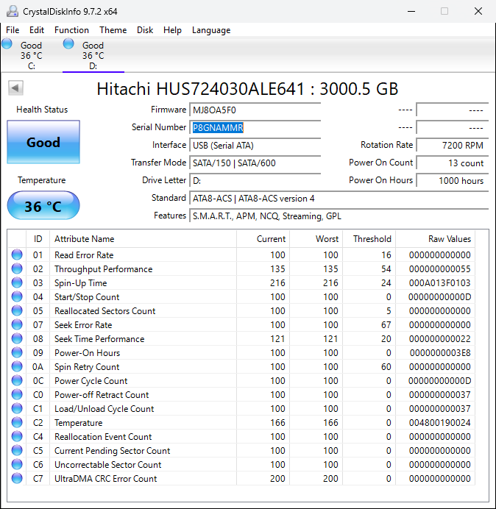The width and height of the screenshot is (496, 509).
Task: Click the Good health status button
Action: 43,142
